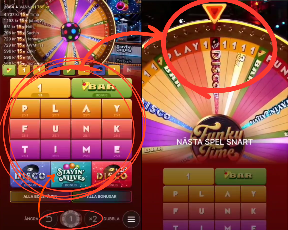The width and height of the screenshot is (288, 230).
Task: Select the chip with value 1
Action: point(71,219)
